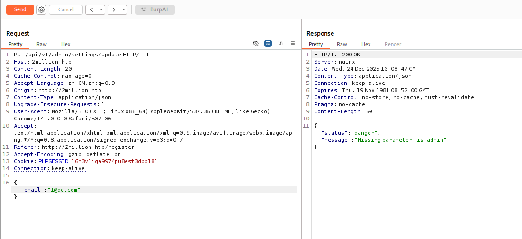Toggle non-printable characters \n display
The width and height of the screenshot is (522, 239).
[x=280, y=43]
